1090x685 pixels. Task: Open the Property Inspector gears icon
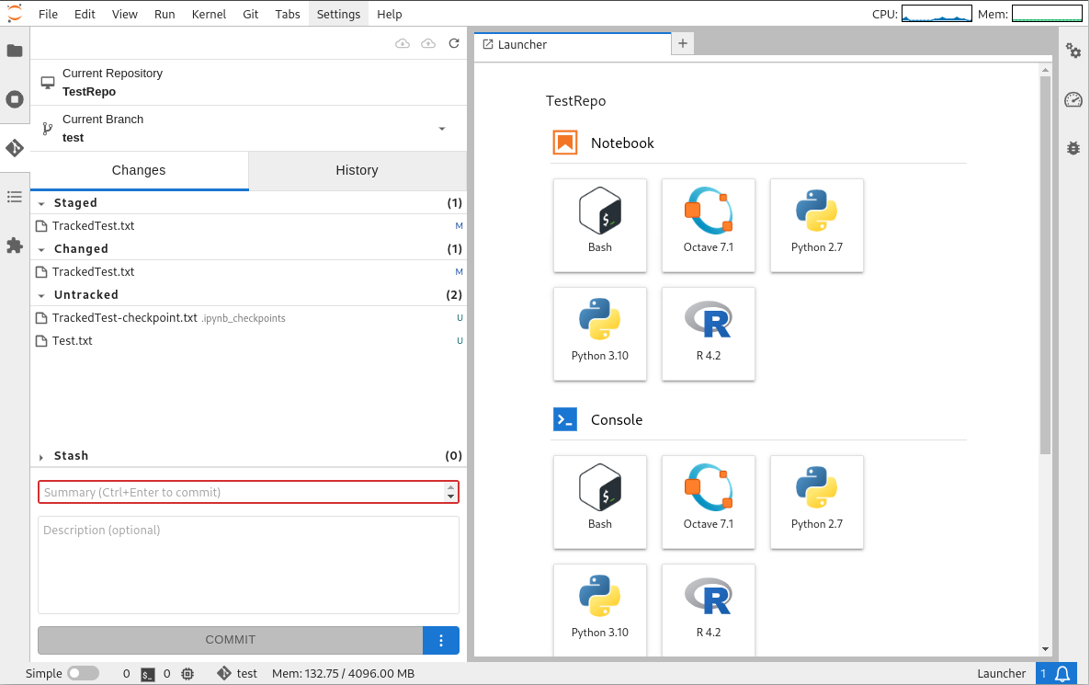[x=1073, y=51]
